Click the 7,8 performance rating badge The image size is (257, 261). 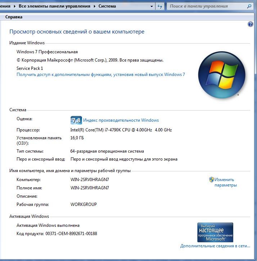[76, 120]
